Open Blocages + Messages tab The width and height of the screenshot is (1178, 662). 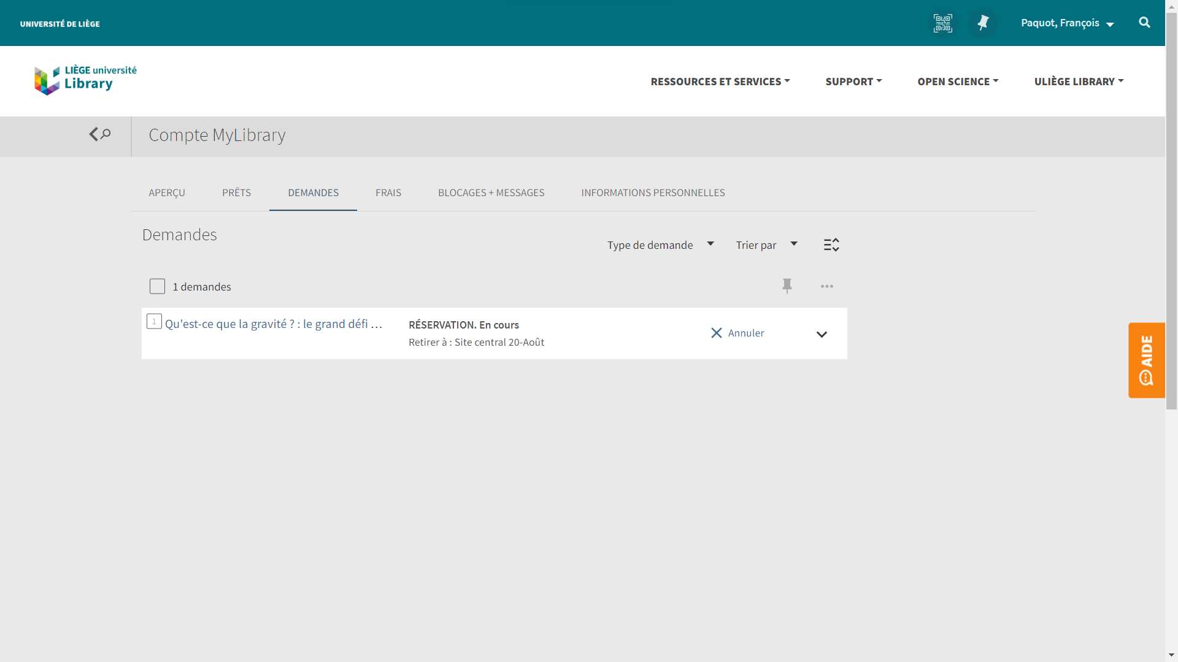(491, 192)
